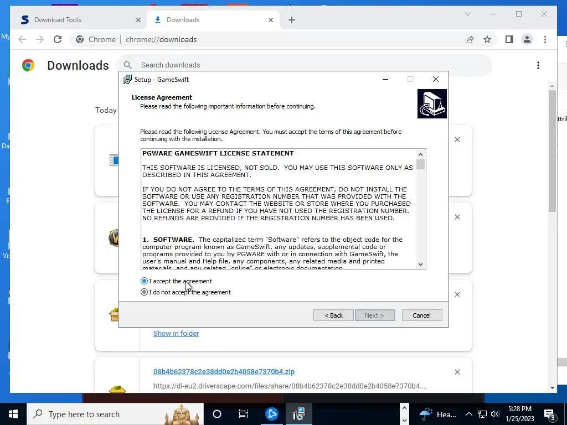Go forward in Chrome
Screen dimensions: 567x425
pos(40,39)
